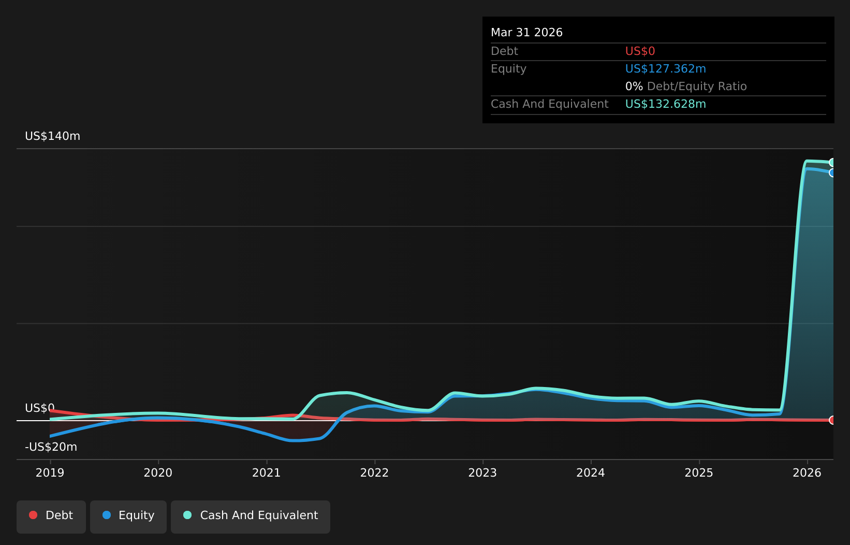Toggle the Cash And Equivalent legend button

point(251,517)
